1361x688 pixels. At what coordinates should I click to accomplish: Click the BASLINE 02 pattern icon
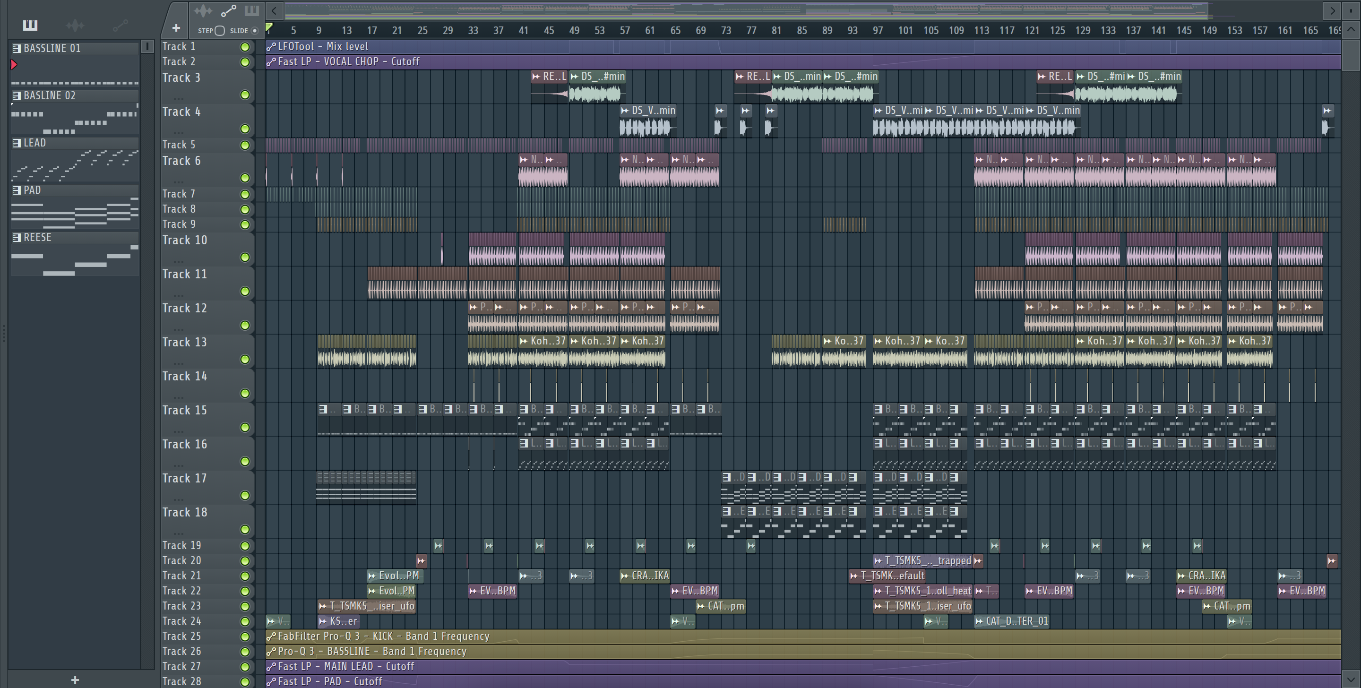point(17,95)
